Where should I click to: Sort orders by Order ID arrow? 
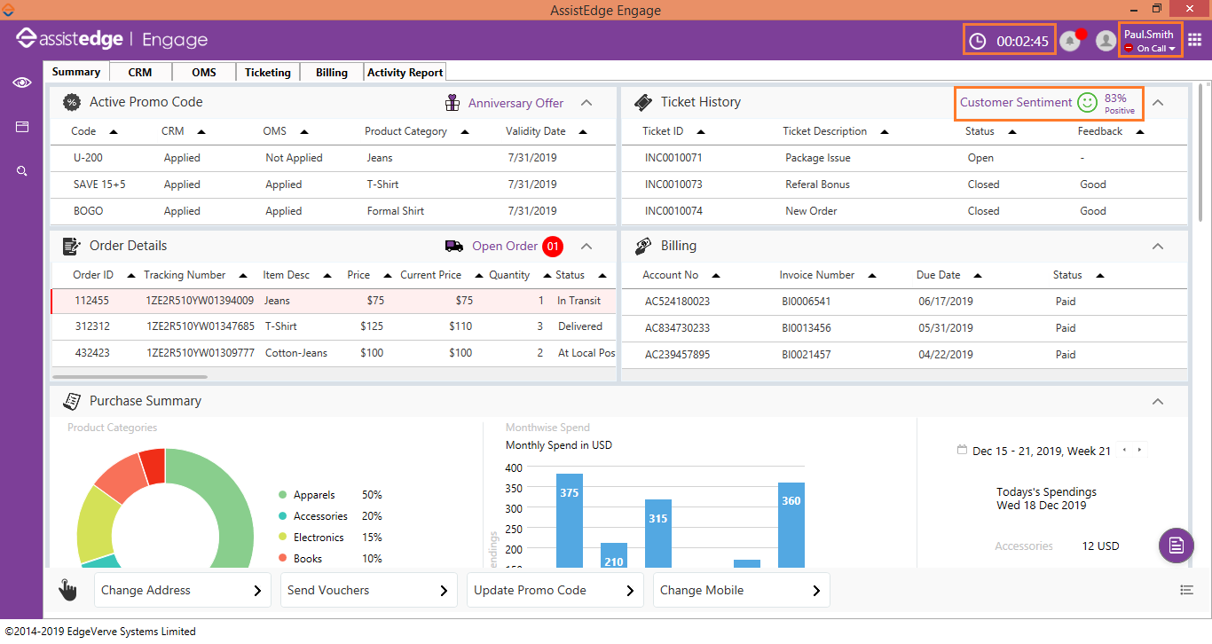131,276
